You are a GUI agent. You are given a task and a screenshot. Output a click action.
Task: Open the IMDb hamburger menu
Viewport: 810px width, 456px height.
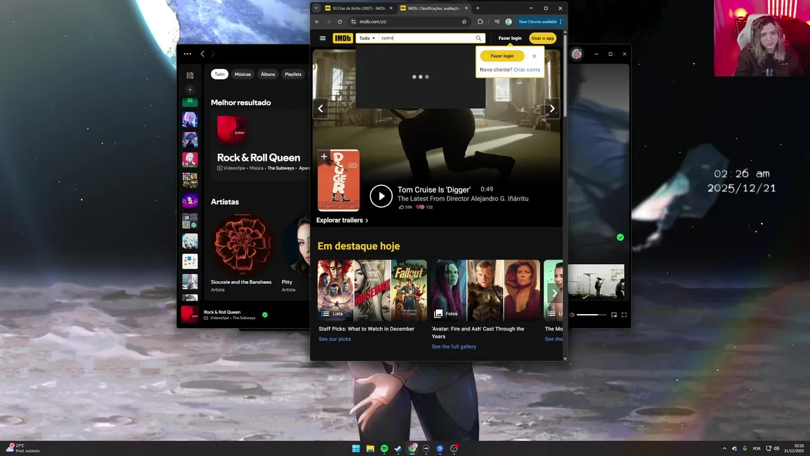(x=323, y=38)
